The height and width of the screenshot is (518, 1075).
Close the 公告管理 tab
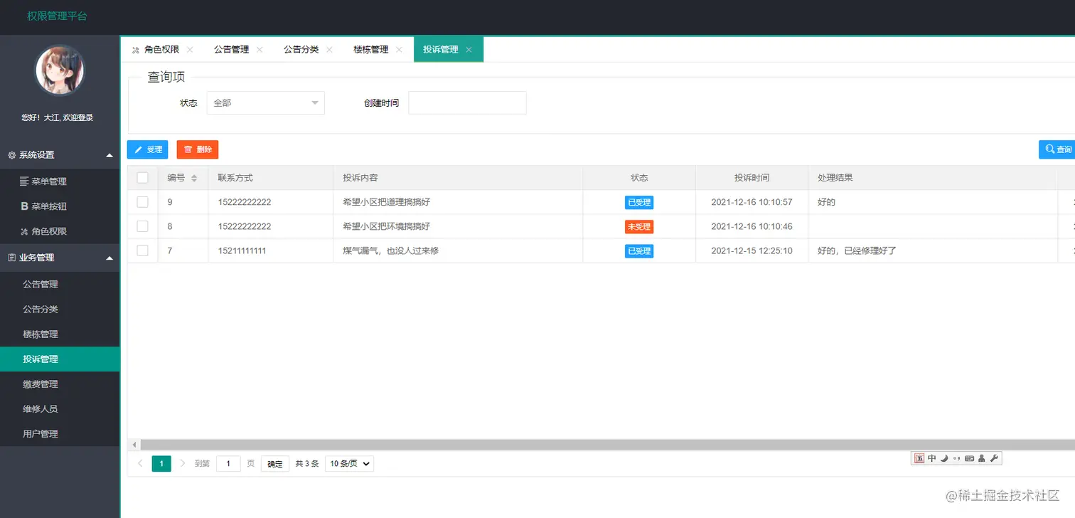[x=260, y=50]
